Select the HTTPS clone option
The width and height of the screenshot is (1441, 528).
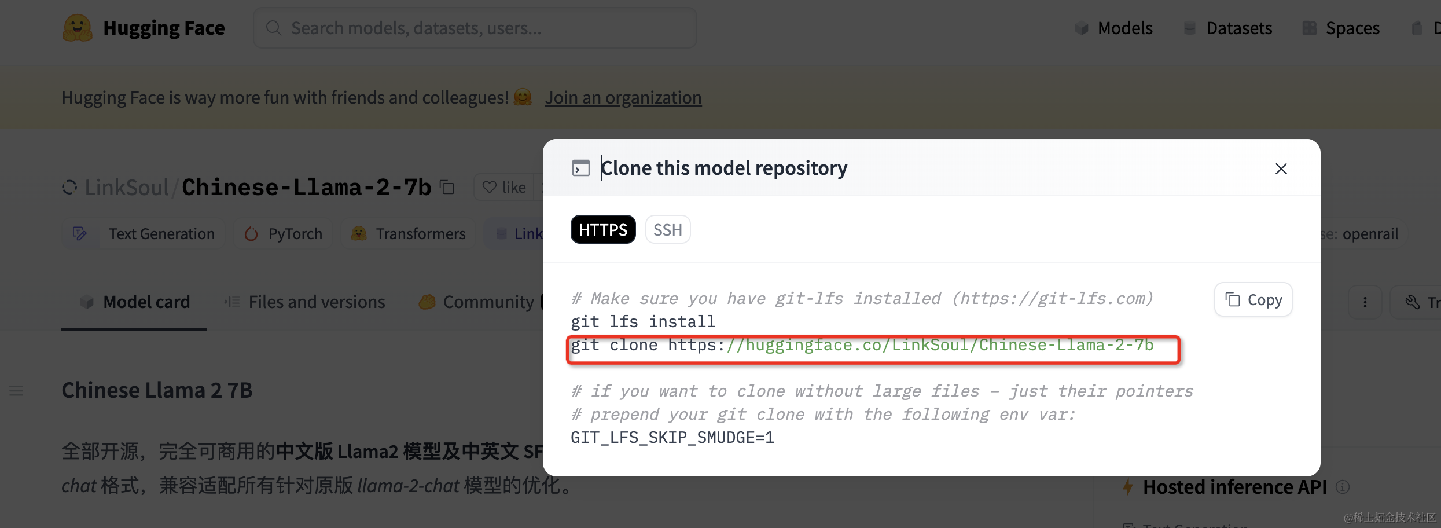coord(603,229)
